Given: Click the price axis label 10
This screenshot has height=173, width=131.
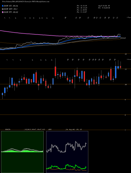Looking at the screenshot, I should [125, 85].
